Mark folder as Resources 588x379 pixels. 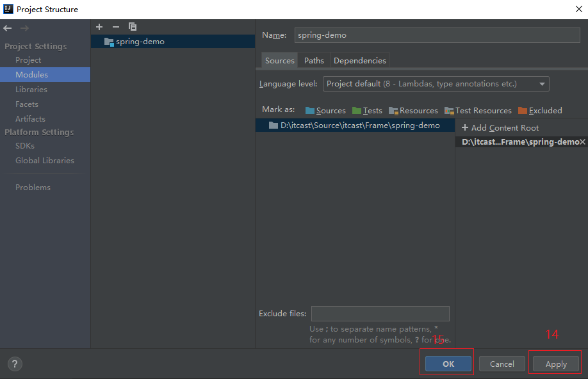pyautogui.click(x=413, y=111)
